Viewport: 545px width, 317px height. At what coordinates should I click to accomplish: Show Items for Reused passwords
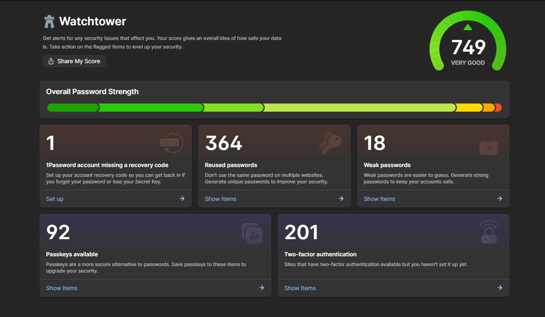click(x=274, y=199)
